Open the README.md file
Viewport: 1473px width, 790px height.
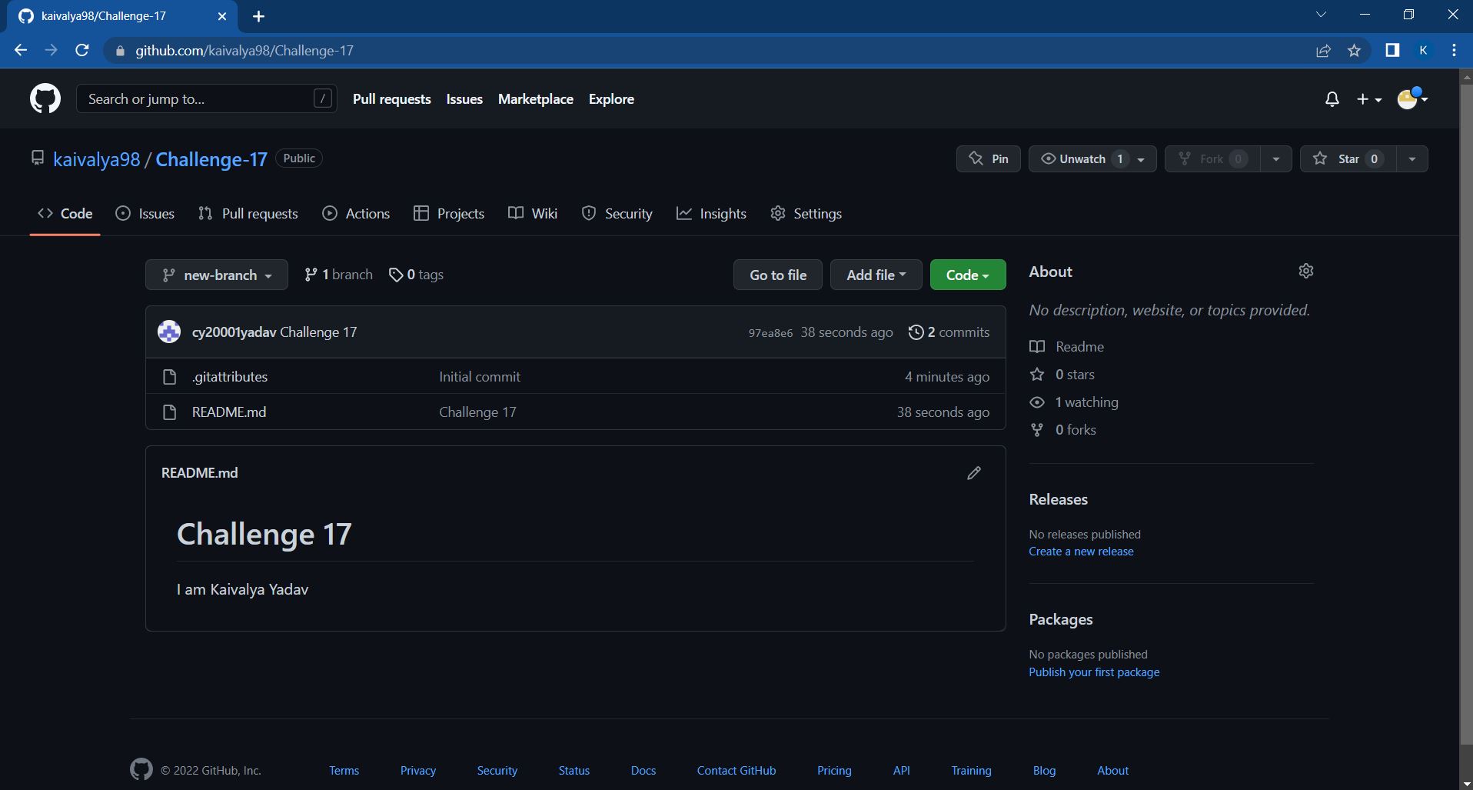(229, 412)
